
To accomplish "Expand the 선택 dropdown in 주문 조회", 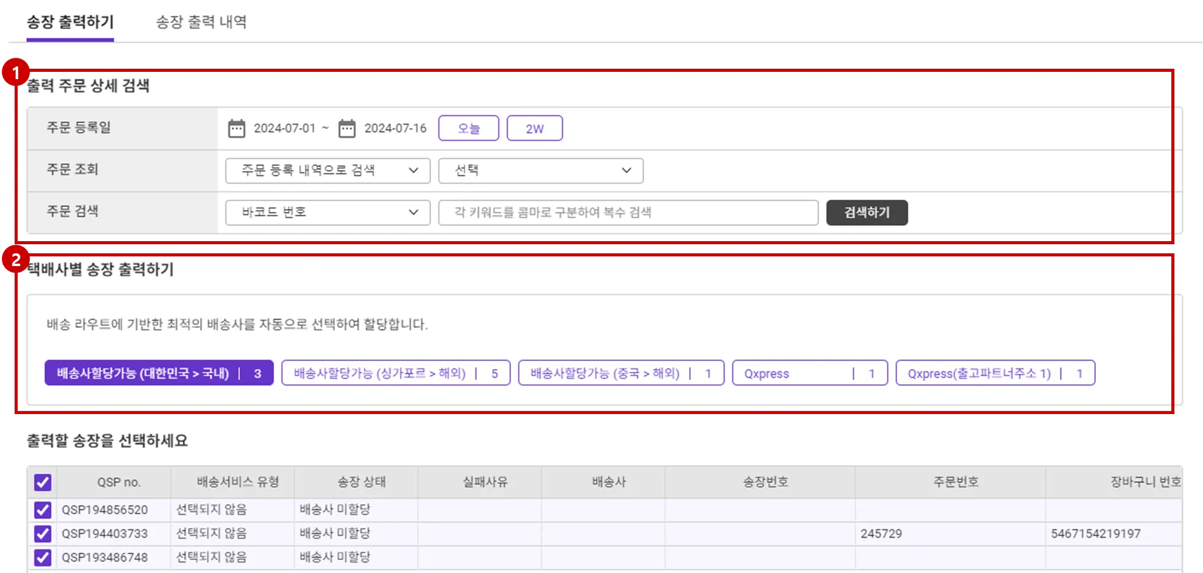I will pyautogui.click(x=541, y=170).
